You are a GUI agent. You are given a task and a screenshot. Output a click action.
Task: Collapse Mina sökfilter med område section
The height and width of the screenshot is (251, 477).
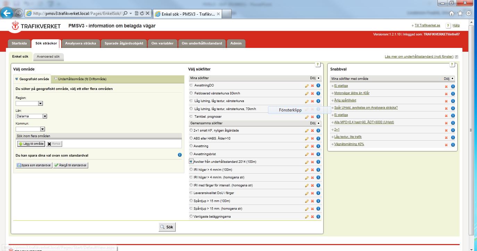(449, 79)
